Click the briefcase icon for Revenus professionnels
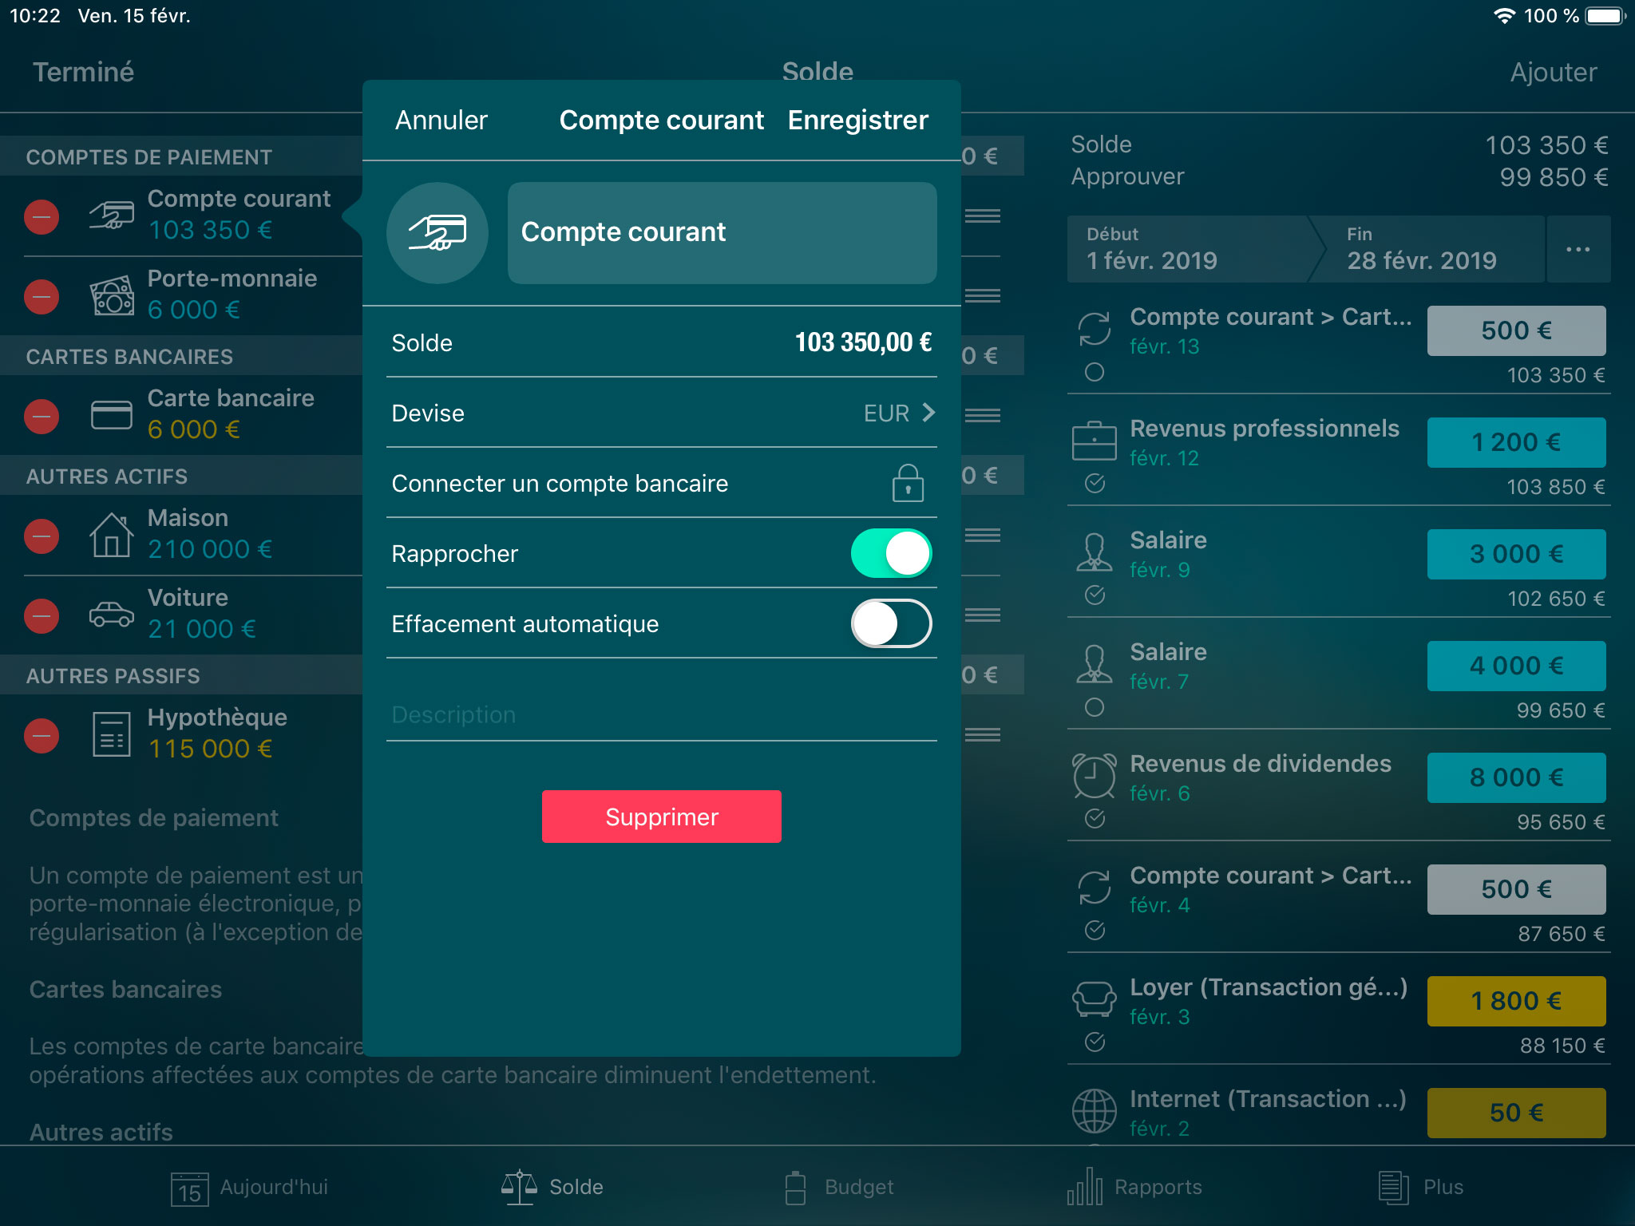This screenshot has height=1226, width=1635. click(1095, 442)
